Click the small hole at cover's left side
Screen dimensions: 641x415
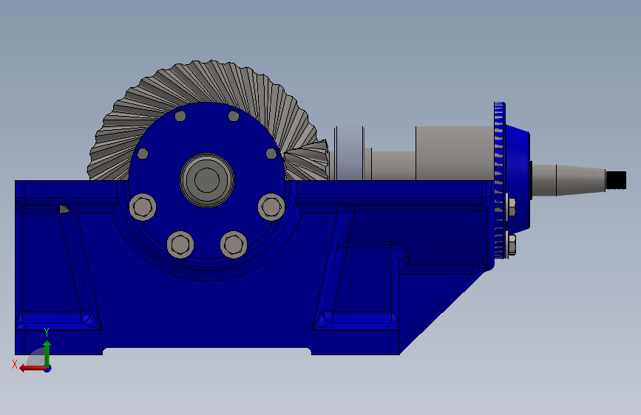coord(143,154)
